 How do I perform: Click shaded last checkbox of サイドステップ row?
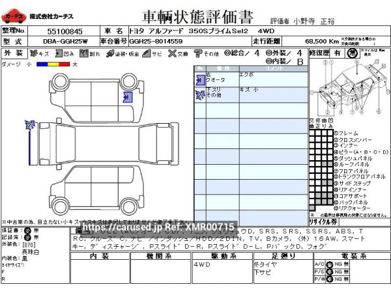[330, 182]
